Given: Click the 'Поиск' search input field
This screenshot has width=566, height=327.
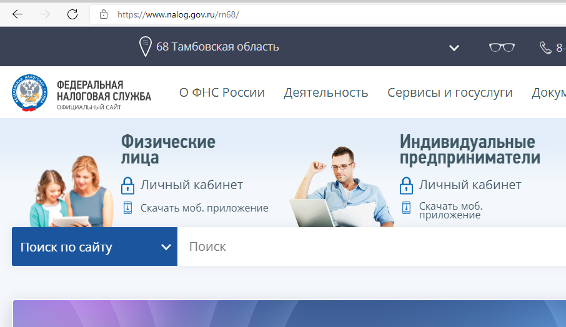Looking at the screenshot, I should pyautogui.click(x=372, y=246).
